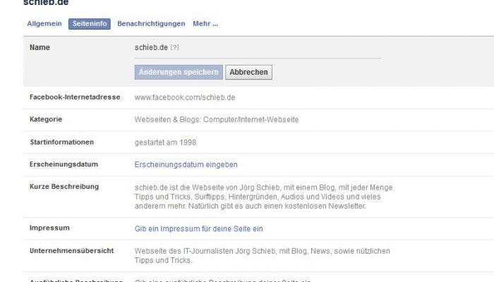Open the Mehr ... menu
494x282 pixels.
click(205, 23)
